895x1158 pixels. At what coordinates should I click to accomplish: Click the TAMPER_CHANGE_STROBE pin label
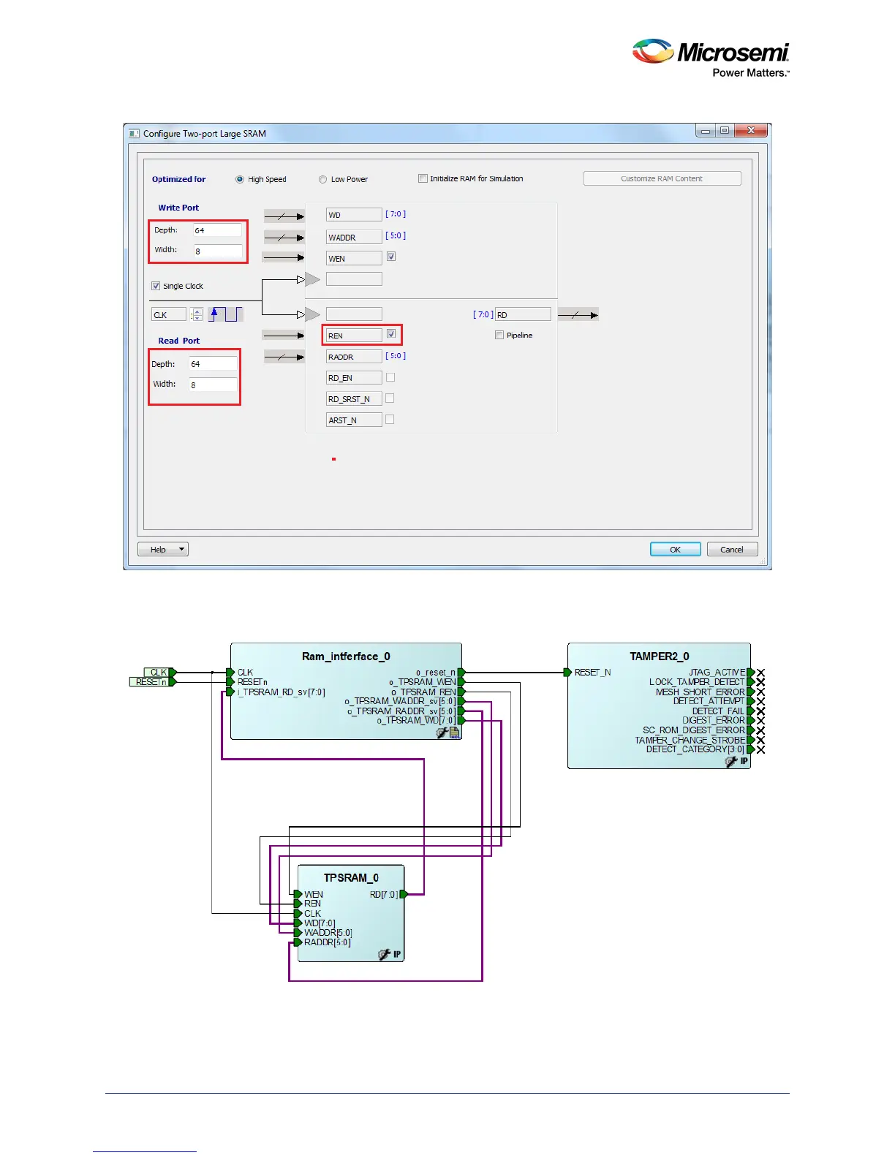click(x=690, y=740)
